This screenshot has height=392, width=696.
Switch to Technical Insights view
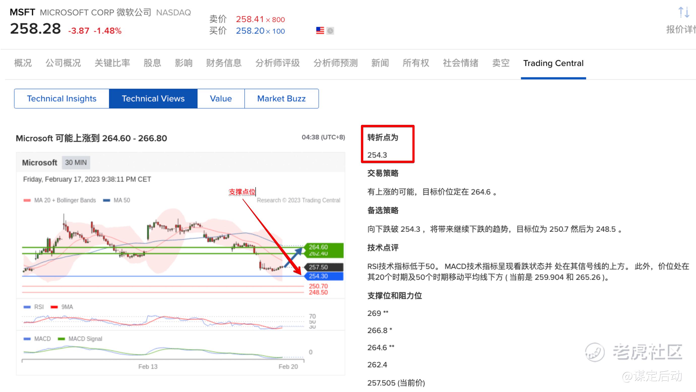[x=62, y=99]
